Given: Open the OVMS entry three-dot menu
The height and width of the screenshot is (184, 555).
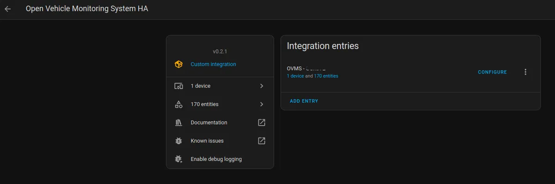Looking at the screenshot, I should 525,72.
